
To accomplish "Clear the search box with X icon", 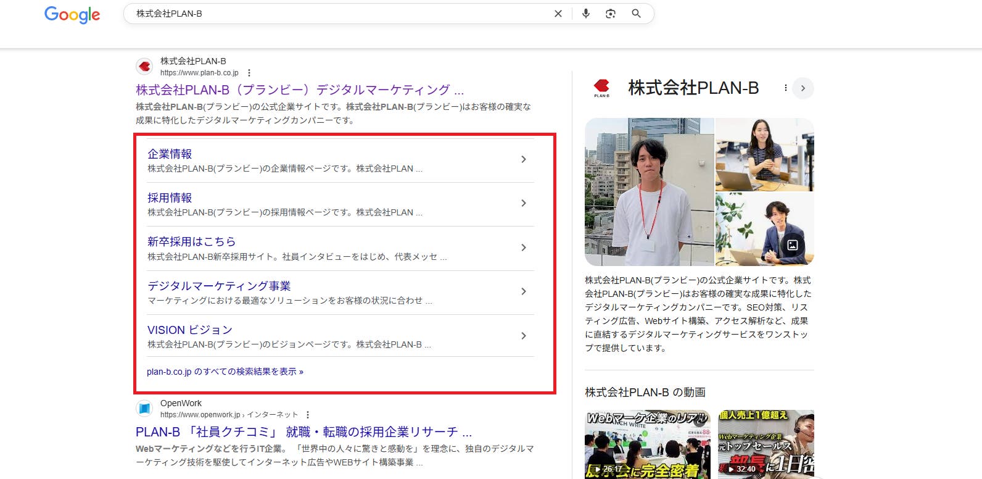I will coord(558,14).
